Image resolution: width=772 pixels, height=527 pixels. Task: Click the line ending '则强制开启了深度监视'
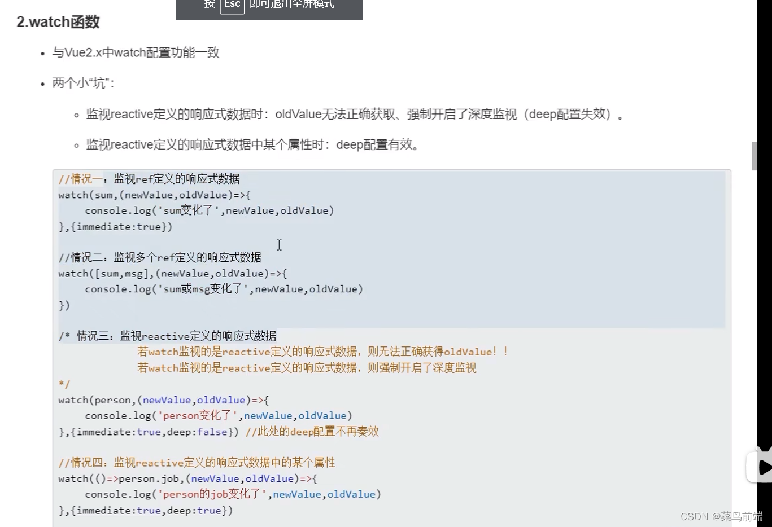click(307, 368)
